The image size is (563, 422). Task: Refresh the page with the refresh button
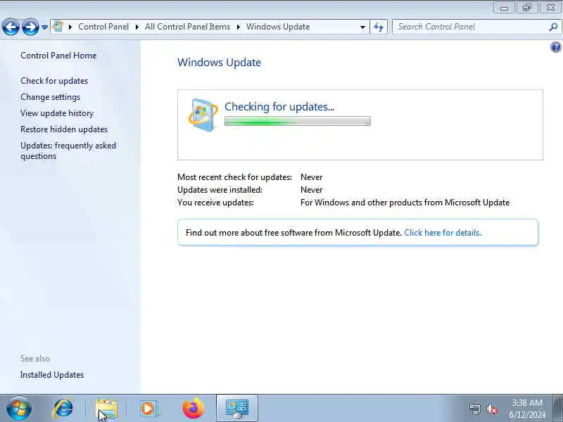(x=379, y=27)
